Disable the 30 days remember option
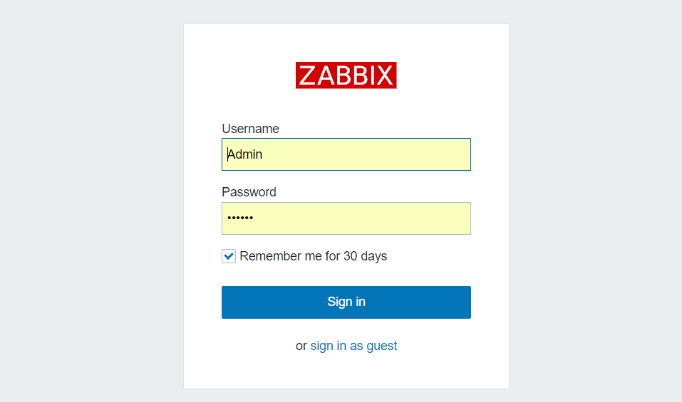Screen dimensions: 682x402 click(229, 256)
